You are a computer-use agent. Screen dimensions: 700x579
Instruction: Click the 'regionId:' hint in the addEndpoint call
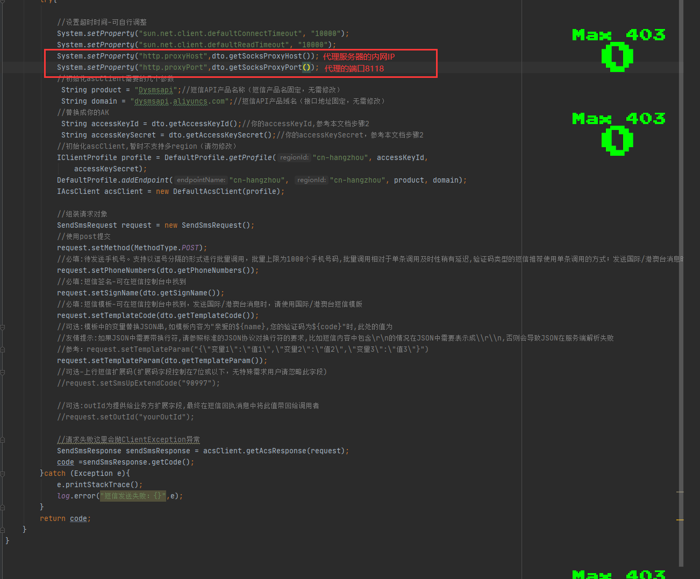(311, 180)
